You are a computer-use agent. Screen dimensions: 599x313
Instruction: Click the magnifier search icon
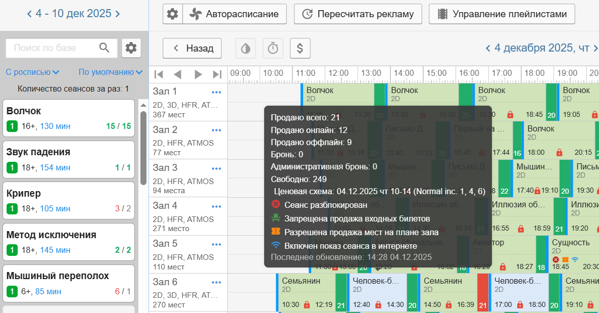(105, 48)
